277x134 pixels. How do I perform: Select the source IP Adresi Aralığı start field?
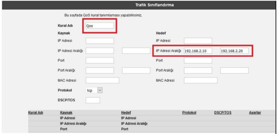point(100,51)
